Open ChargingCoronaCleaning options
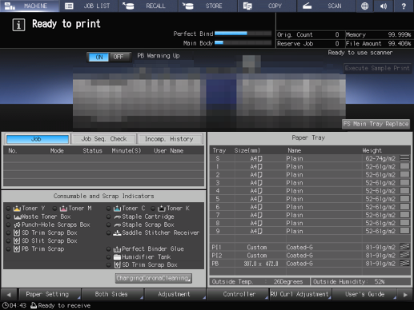Screen dimensions: 414x310 [x=154, y=278]
